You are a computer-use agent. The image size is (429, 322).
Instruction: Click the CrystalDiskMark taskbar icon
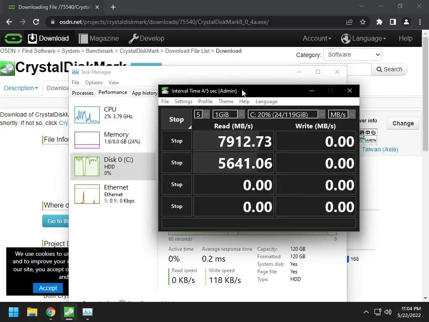click(69, 312)
